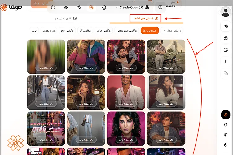Open music tool icon in right sidebar

226,62
